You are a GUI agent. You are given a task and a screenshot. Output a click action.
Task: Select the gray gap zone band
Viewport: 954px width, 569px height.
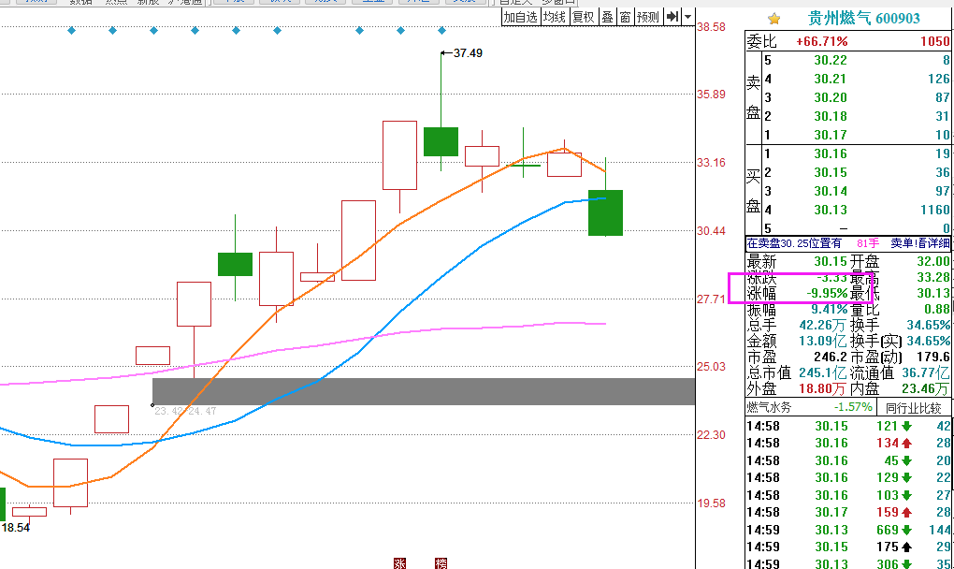click(x=424, y=391)
